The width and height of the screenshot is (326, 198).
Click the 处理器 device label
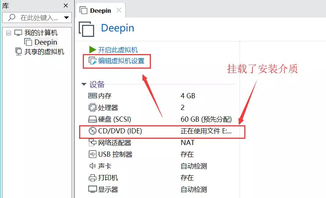pos(108,108)
